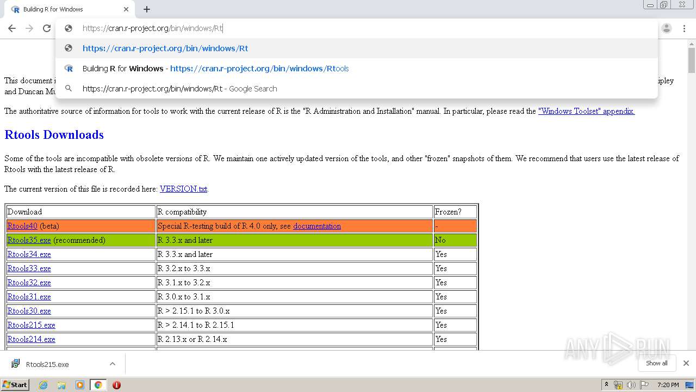Reload the current page
This screenshot has height=392, width=696.
pyautogui.click(x=47, y=28)
